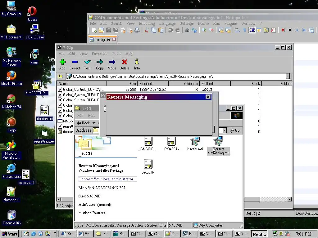Viewport: 318px width, 238px height.
Task: Click the New file icon in Notepad++ toolbar
Action: click(94, 30)
